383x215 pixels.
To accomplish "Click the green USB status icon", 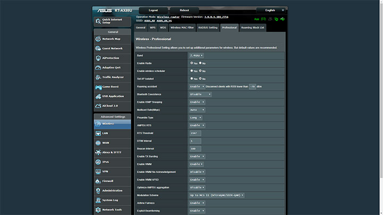I will tap(282, 19).
